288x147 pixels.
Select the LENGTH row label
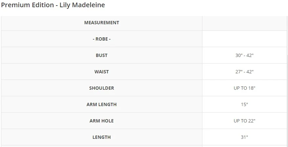click(x=102, y=137)
